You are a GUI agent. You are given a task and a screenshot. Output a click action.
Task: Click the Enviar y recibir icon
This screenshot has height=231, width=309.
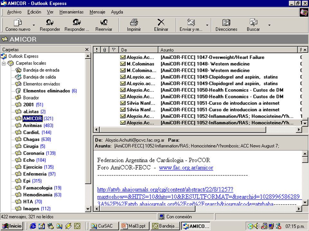tap(191, 22)
